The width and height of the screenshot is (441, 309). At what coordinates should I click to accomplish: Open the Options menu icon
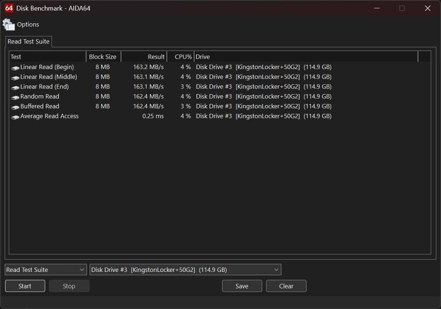(x=9, y=24)
